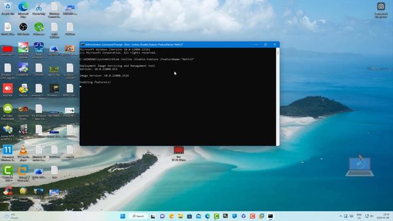Open the ENG language indicator

(x=359, y=216)
